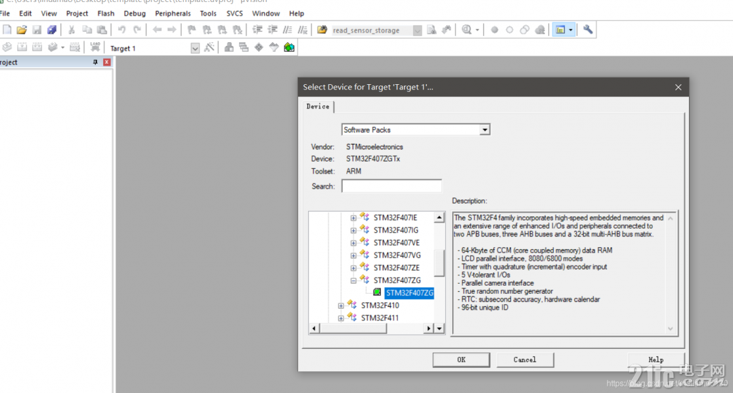Start the debug session magnifier icon

pos(466,30)
